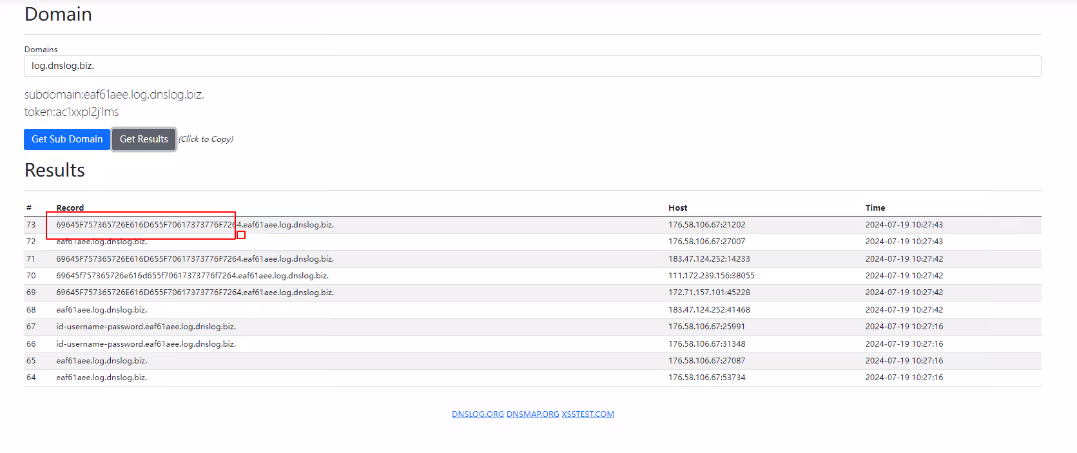This screenshot has width=1077, height=453.
Task: Select the lowercase hex record in row 70
Action: click(x=192, y=276)
